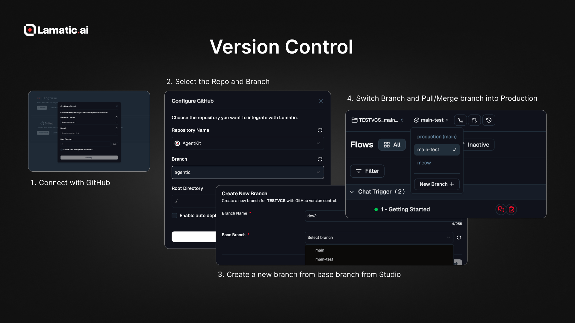
Task: Click the red chat bubbles icon
Action: (x=501, y=209)
